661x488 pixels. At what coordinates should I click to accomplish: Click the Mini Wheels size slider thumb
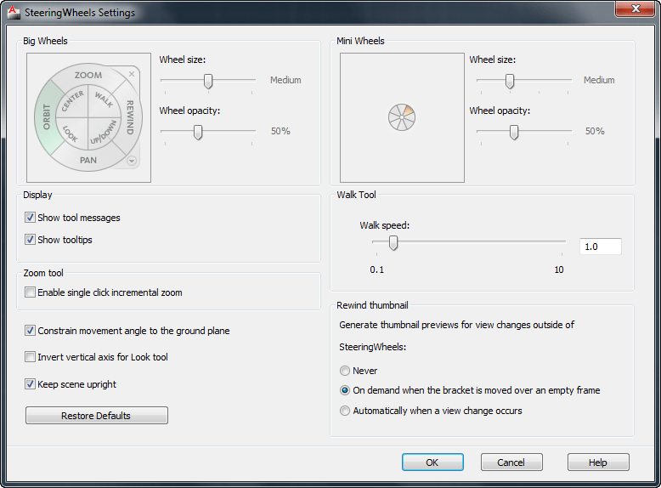[x=510, y=82]
